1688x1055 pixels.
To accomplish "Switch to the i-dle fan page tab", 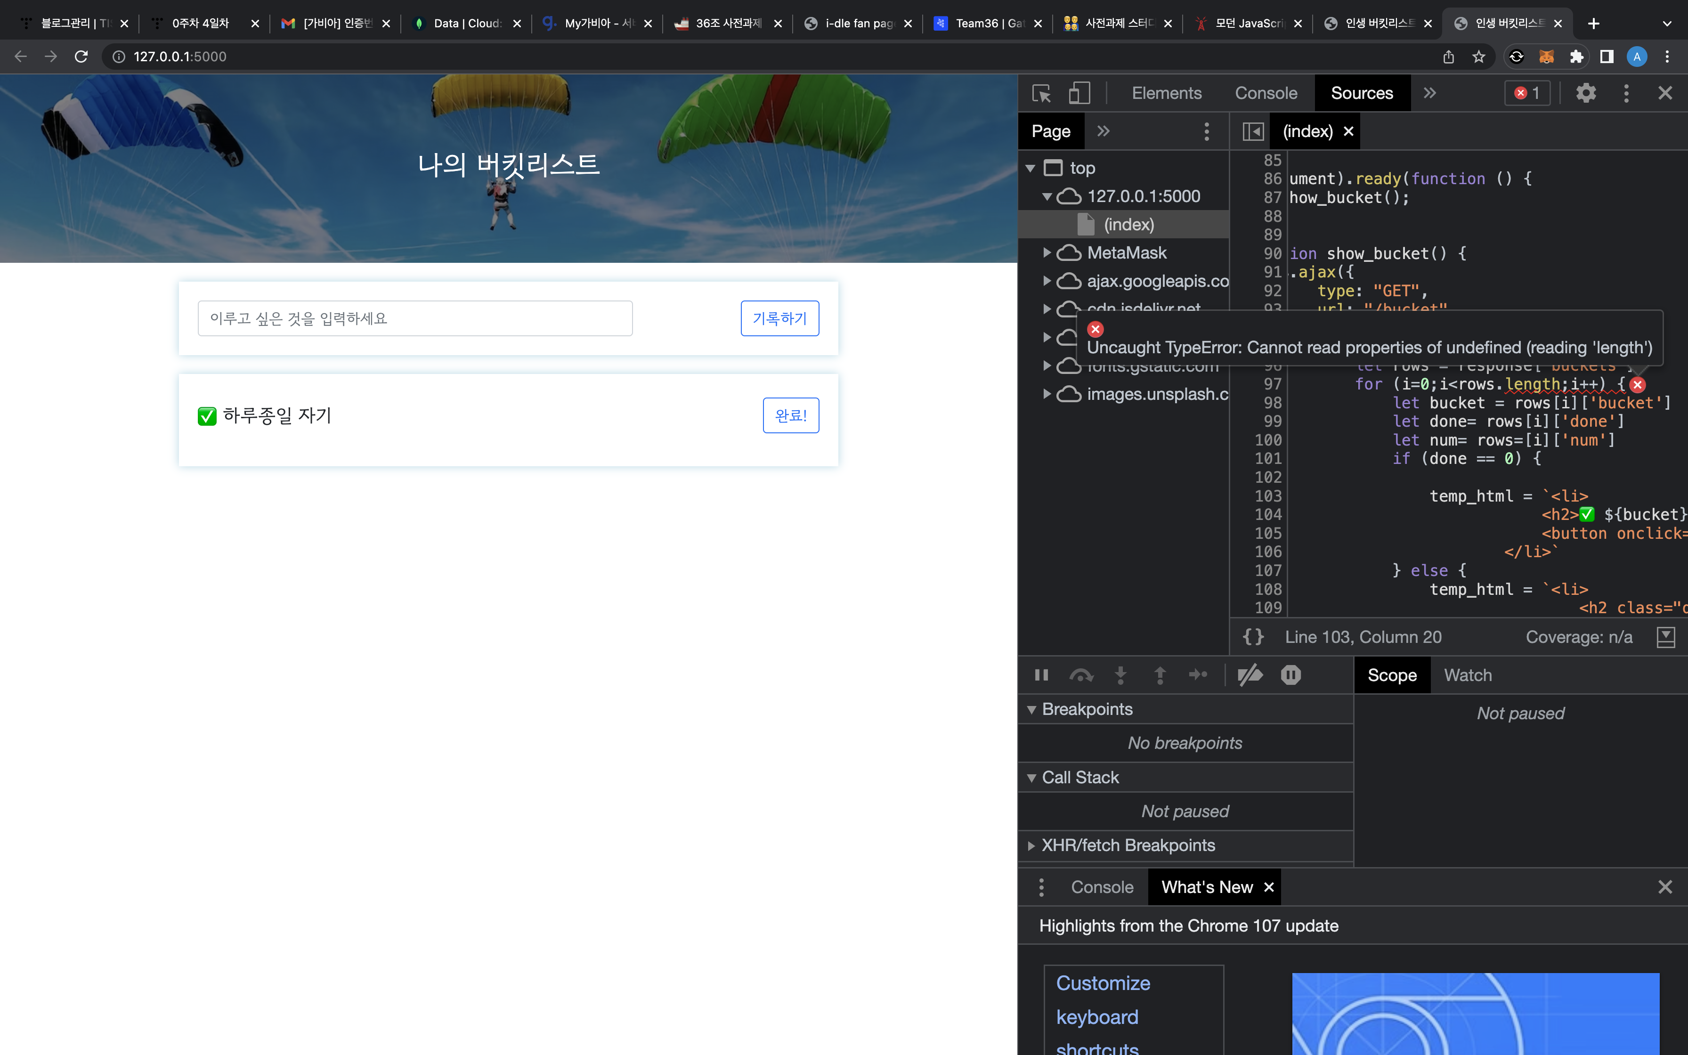I will (857, 24).
